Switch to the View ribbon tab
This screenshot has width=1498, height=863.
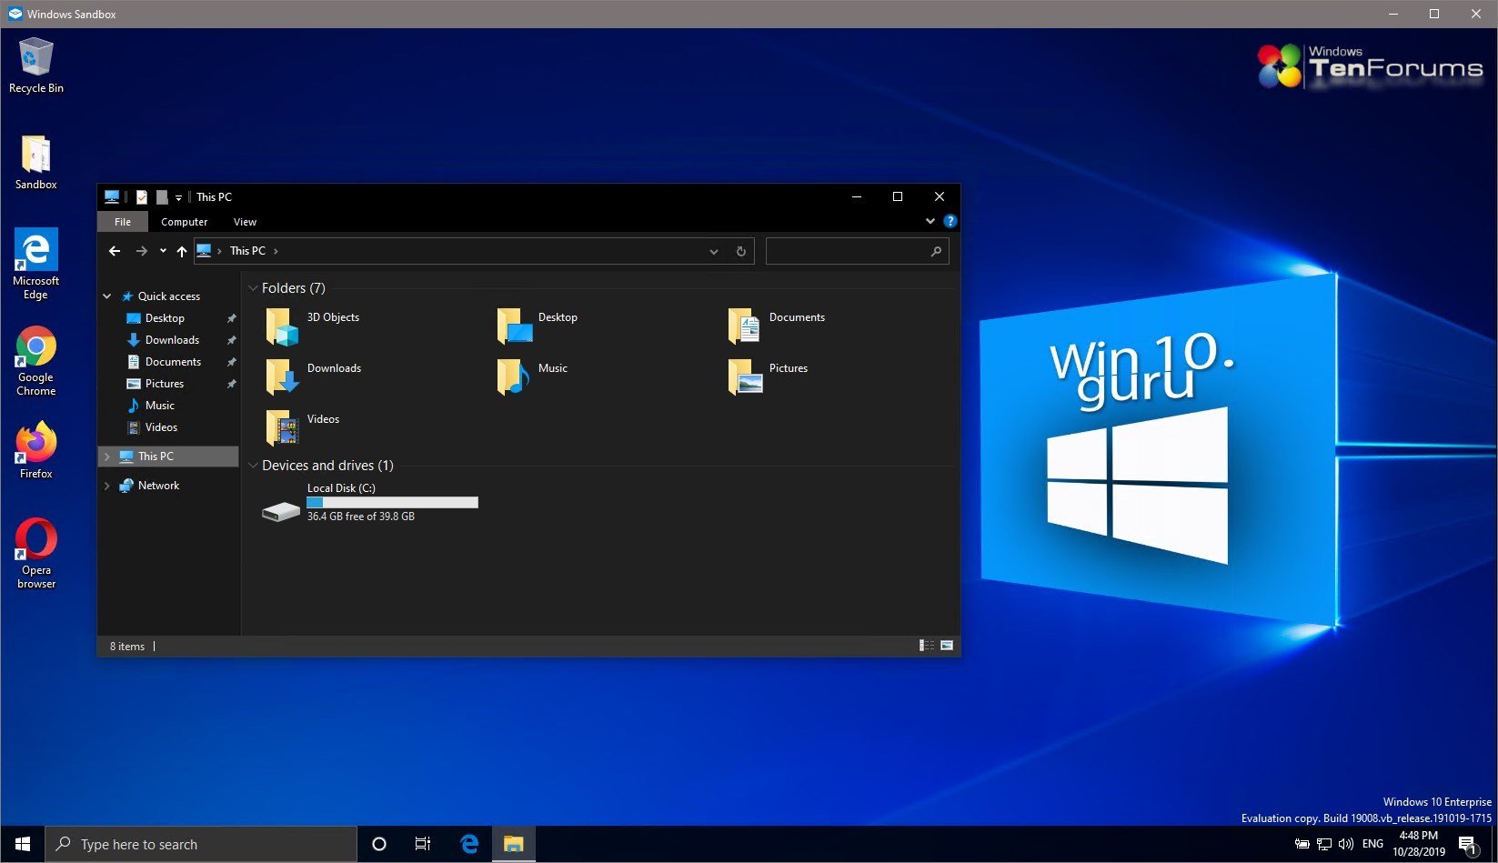click(245, 221)
